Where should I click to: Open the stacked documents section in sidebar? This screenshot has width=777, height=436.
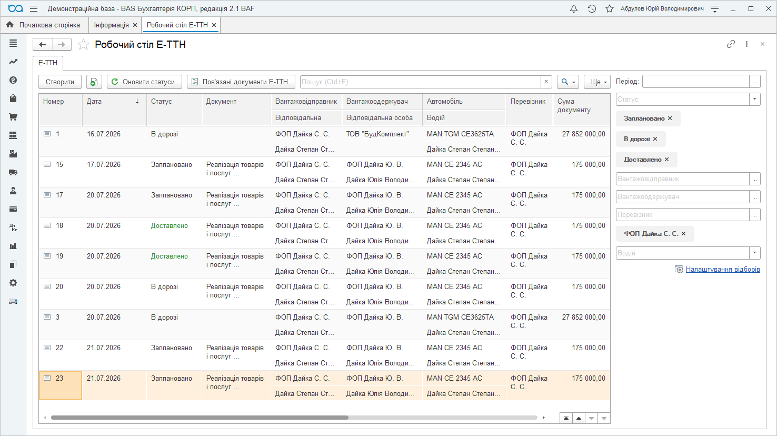point(13,264)
